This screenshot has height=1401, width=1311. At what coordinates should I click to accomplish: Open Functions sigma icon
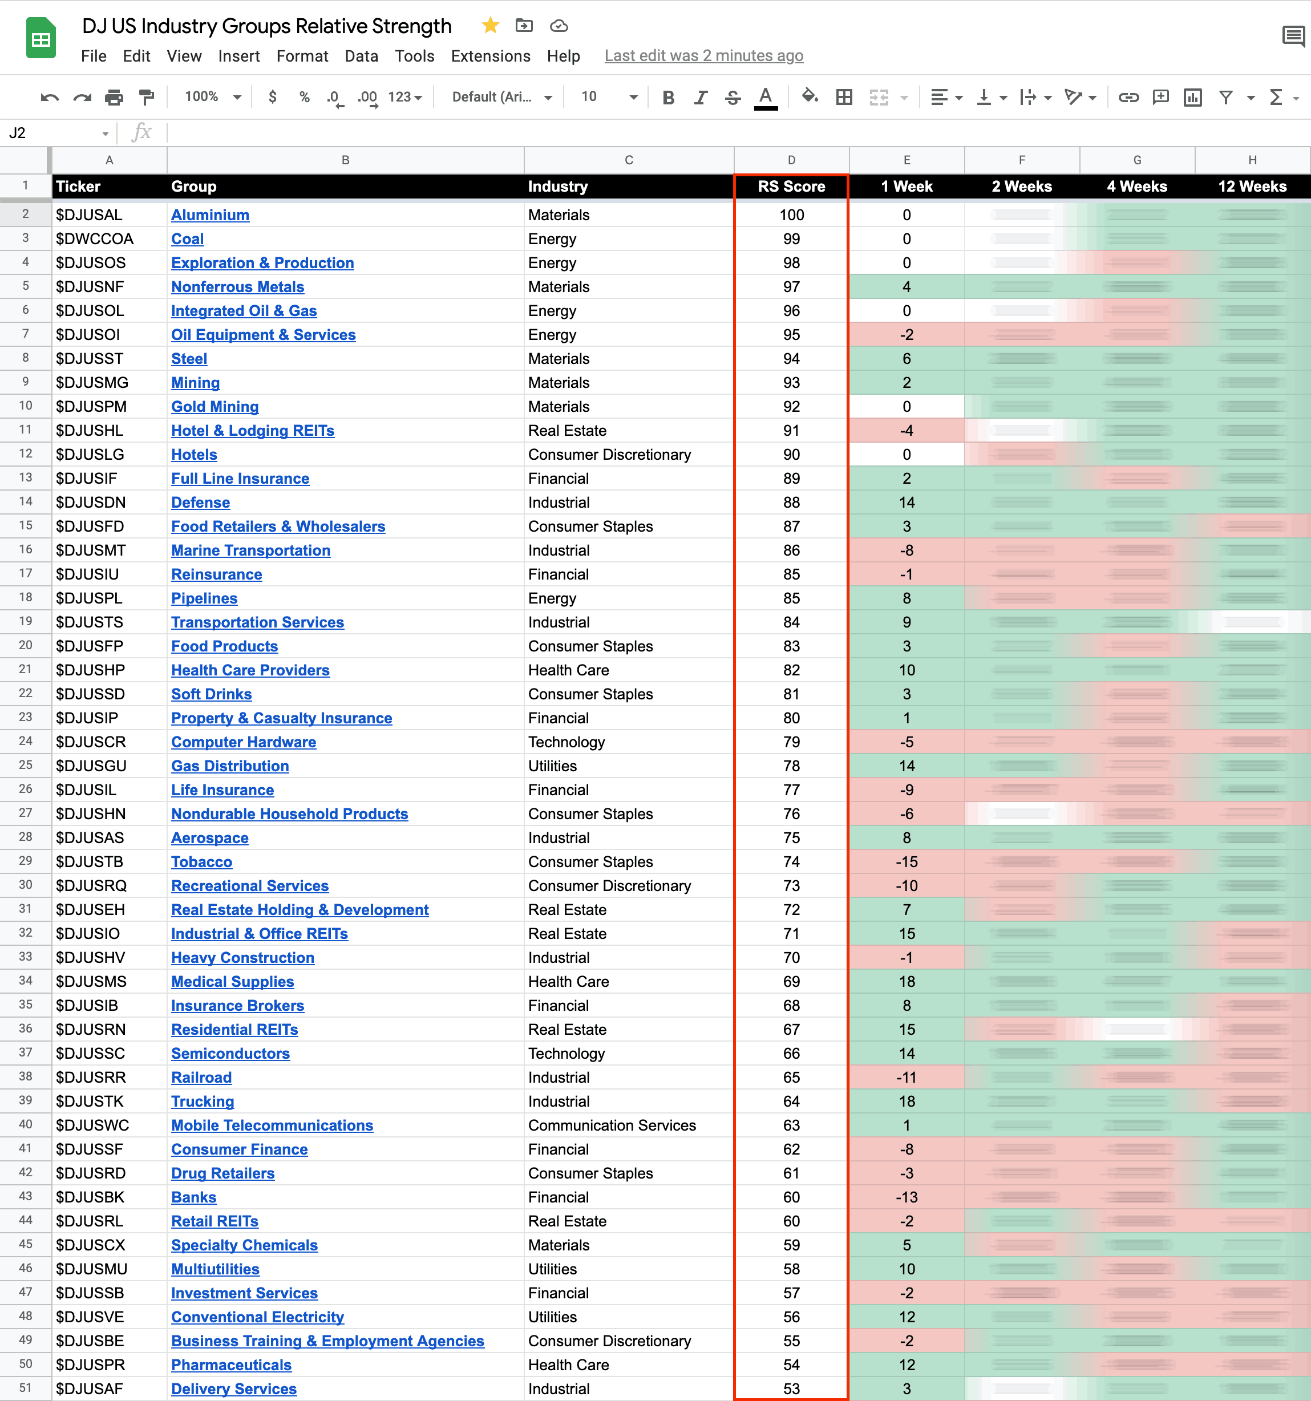click(x=1276, y=97)
